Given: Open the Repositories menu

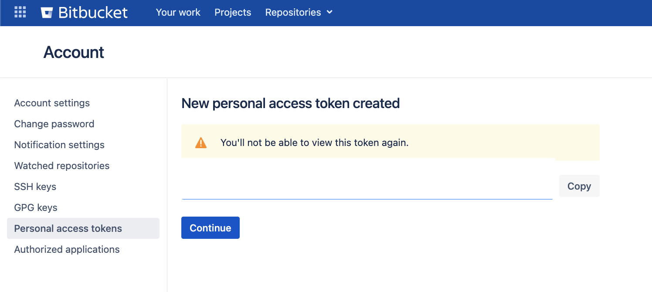Looking at the screenshot, I should (x=299, y=12).
